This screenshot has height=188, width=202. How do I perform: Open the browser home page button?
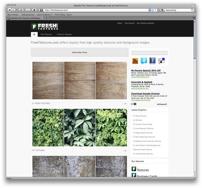[34, 10]
